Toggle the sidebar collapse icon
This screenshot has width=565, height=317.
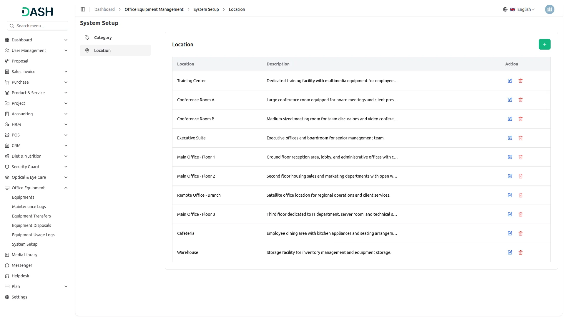point(83,9)
